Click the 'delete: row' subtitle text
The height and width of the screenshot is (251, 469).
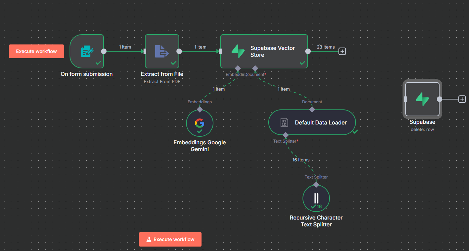[422, 129]
